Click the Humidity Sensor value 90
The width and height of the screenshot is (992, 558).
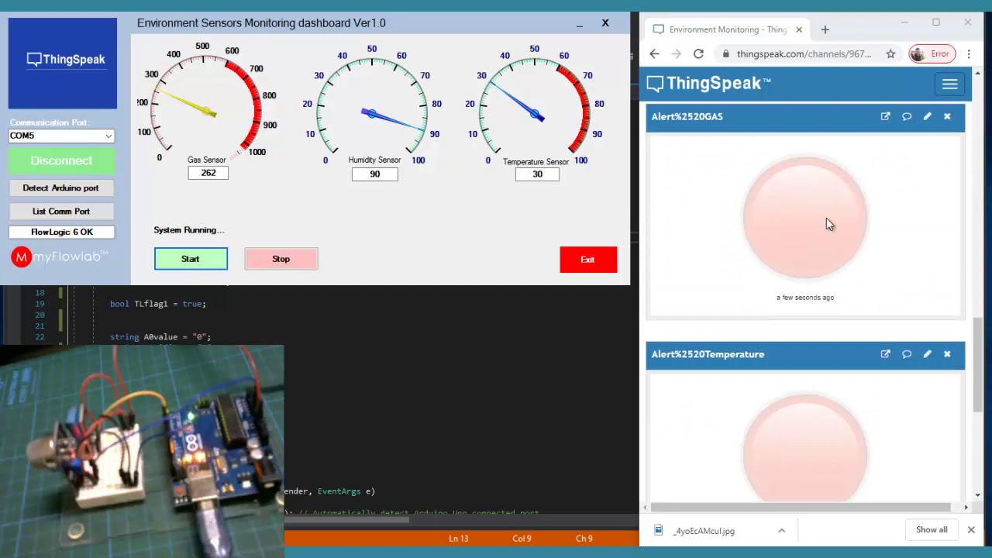click(374, 174)
